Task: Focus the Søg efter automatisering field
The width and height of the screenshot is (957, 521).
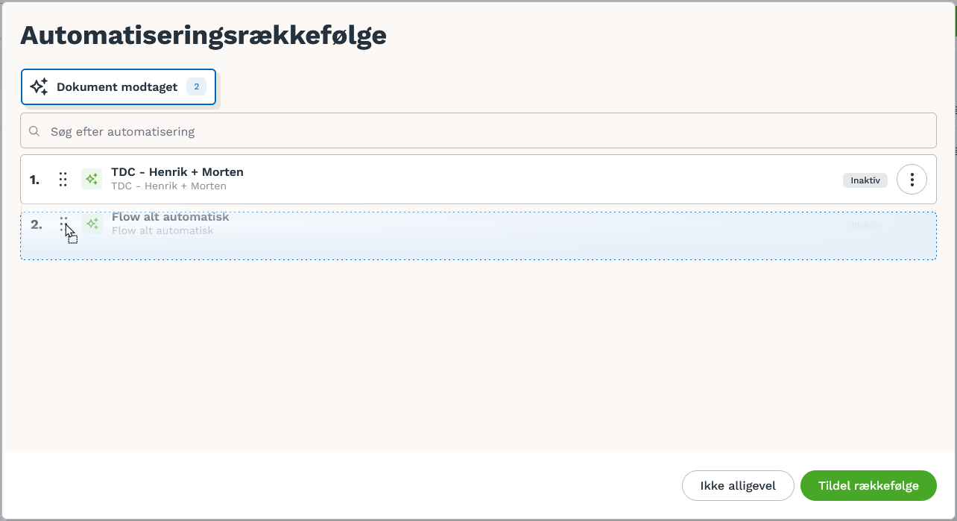Action: (479, 130)
